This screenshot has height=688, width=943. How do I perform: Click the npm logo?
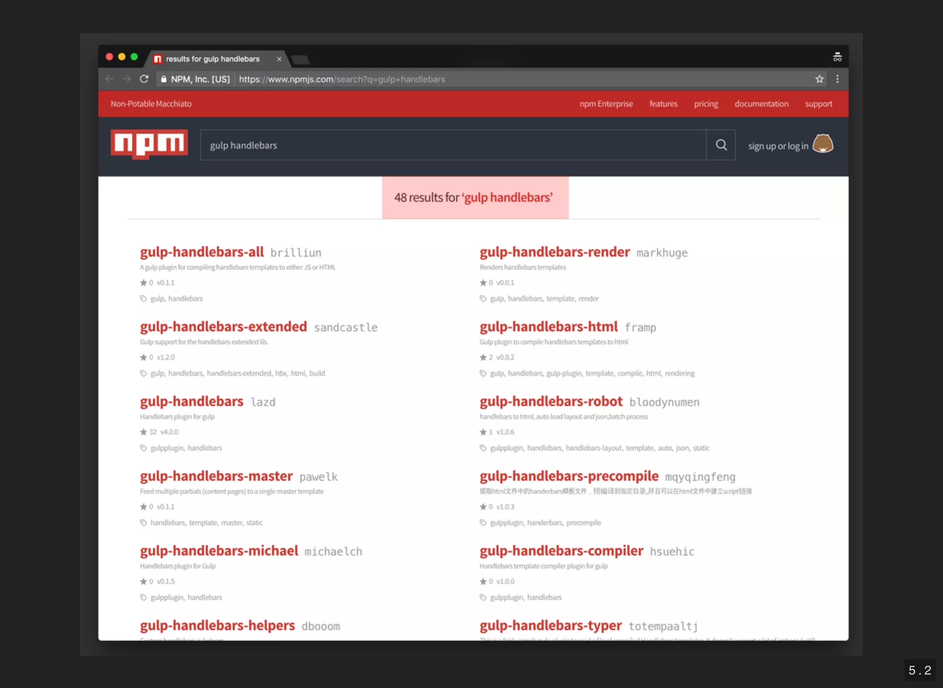[149, 144]
